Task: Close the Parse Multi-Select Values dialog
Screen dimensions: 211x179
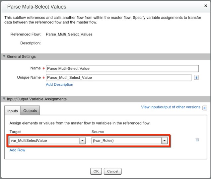Action: coord(205,6)
